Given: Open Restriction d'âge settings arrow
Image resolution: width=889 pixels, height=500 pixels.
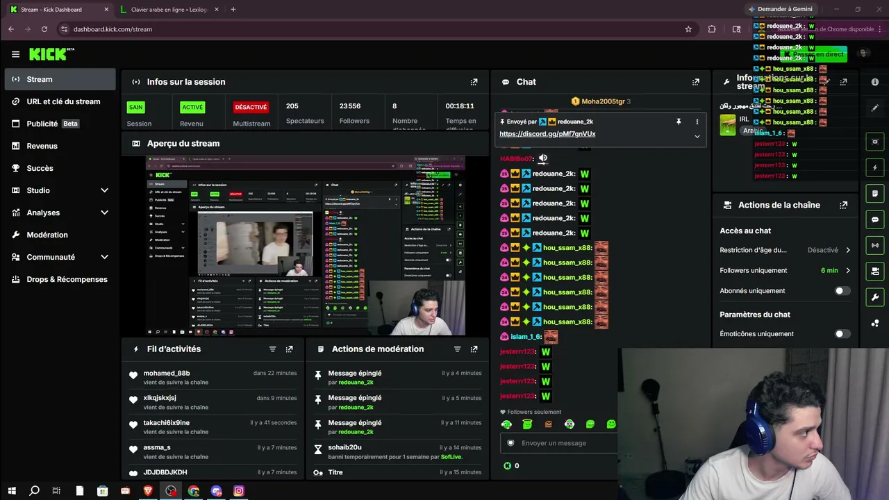Looking at the screenshot, I should pyautogui.click(x=848, y=250).
